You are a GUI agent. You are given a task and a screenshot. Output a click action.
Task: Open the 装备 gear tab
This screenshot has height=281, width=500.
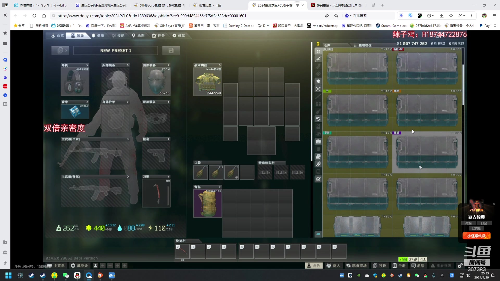[77, 36]
